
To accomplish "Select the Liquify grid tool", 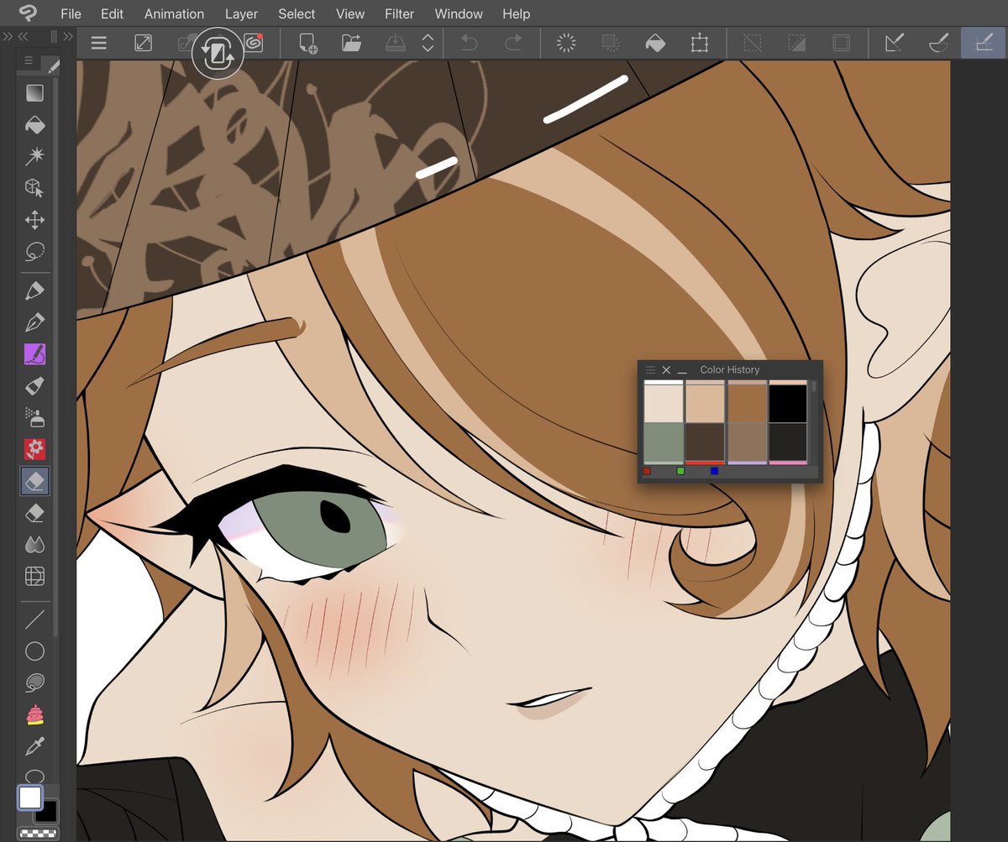I will (x=34, y=577).
